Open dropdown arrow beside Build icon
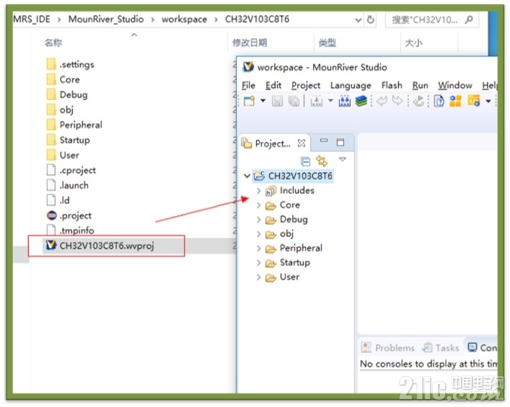Viewport: 510px width, 407px height. point(330,101)
